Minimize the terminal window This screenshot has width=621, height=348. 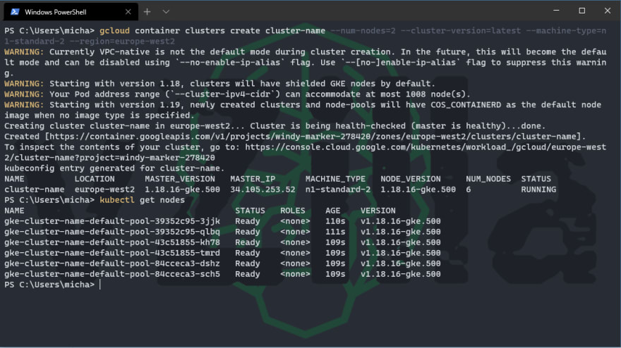click(x=556, y=11)
